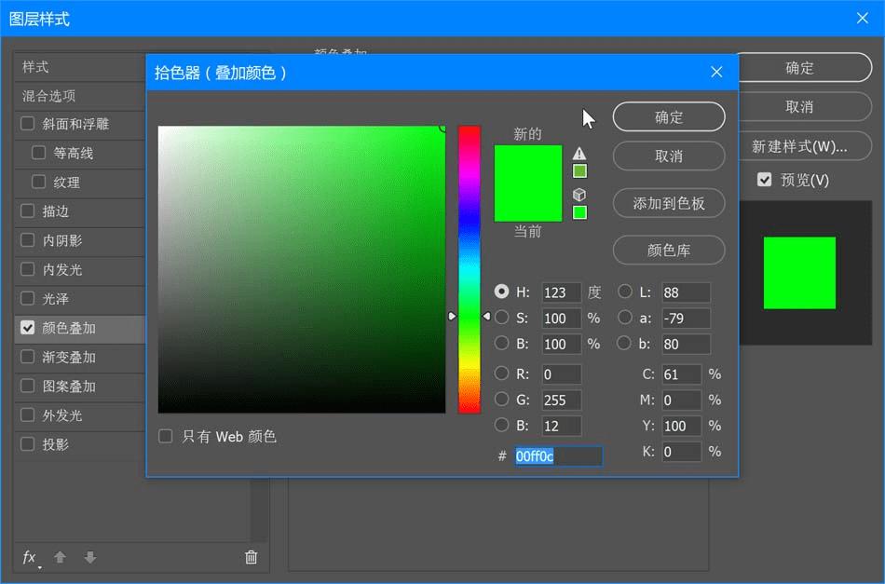The height and width of the screenshot is (584, 885).
Task: Select the R red radio button
Action: [501, 373]
